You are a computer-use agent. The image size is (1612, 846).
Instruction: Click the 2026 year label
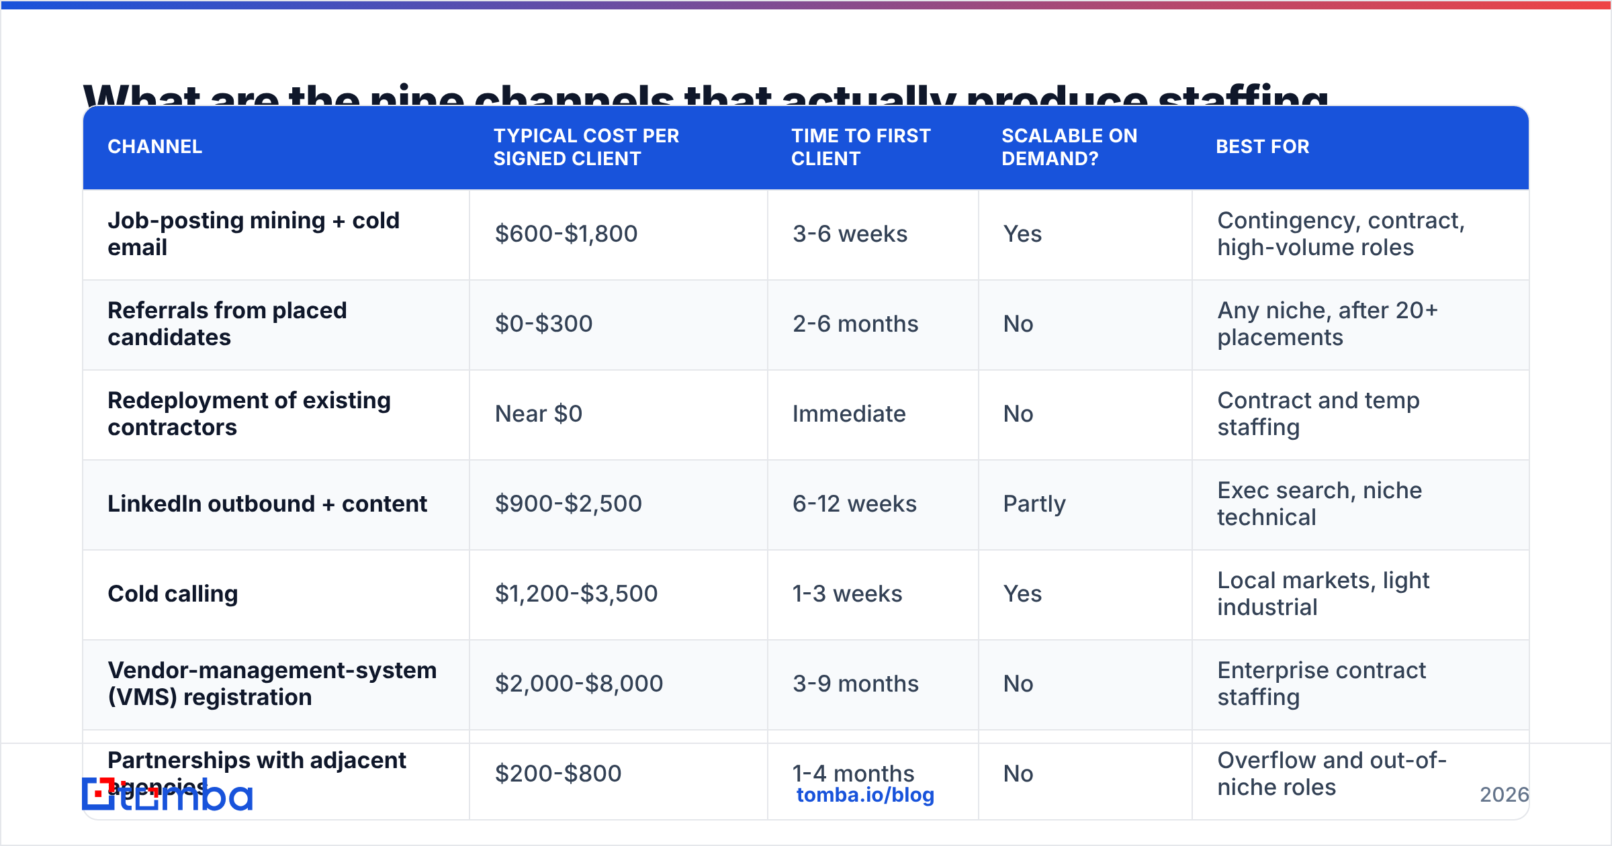(x=1505, y=795)
